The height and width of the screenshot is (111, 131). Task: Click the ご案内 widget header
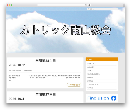(x=102, y=59)
